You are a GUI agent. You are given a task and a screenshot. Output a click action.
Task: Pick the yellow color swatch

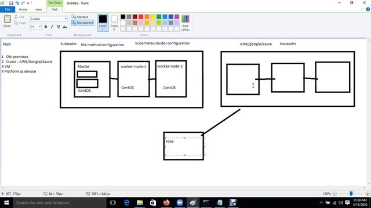[x=153, y=17]
